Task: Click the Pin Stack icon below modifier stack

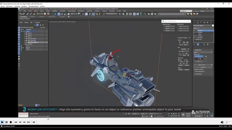Action: 195,44
